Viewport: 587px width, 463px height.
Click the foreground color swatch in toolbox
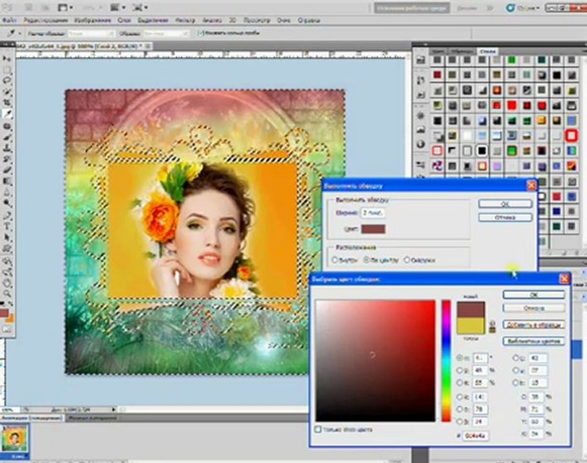(3, 313)
